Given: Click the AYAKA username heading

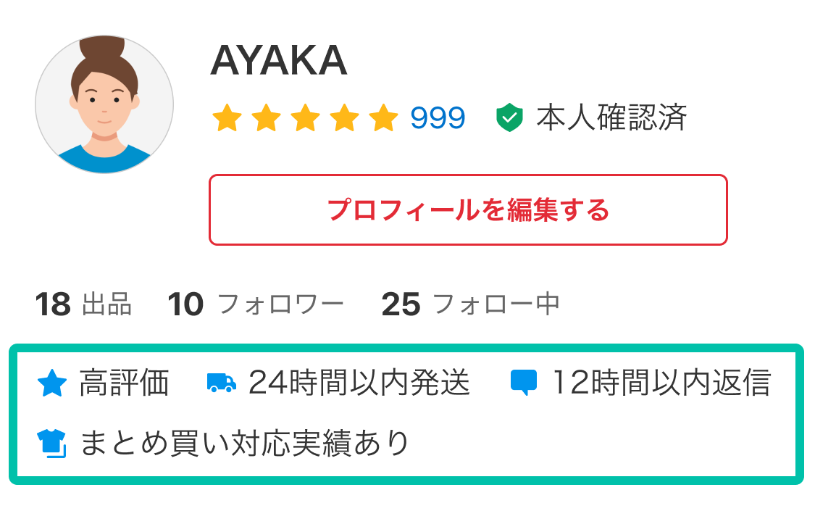Looking at the screenshot, I should click(279, 61).
